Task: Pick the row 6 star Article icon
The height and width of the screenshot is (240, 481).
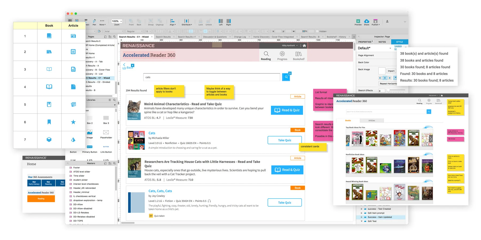Action: 73,122
